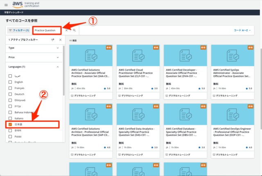Expand the Price filter section
Viewport: 262px width, 176px height.
(34, 57)
